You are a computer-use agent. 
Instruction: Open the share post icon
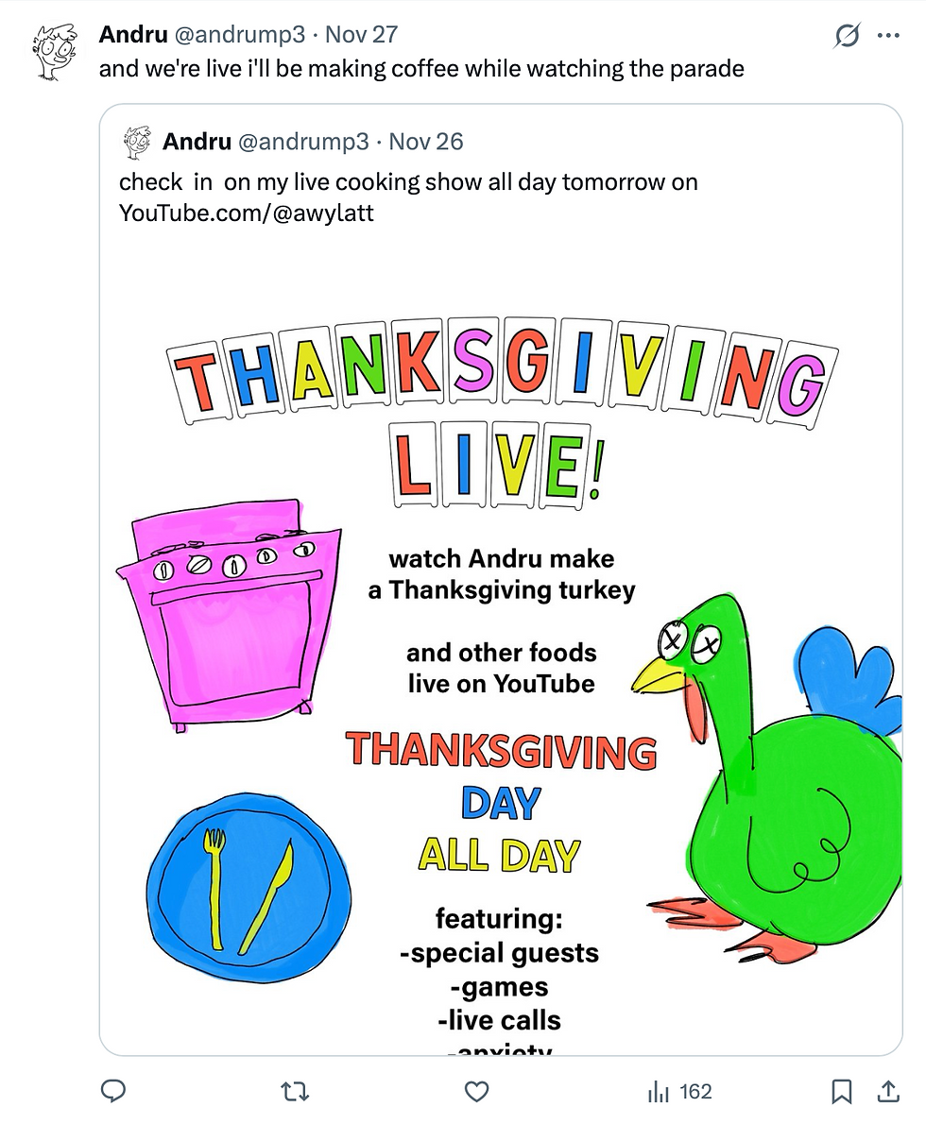(888, 1092)
